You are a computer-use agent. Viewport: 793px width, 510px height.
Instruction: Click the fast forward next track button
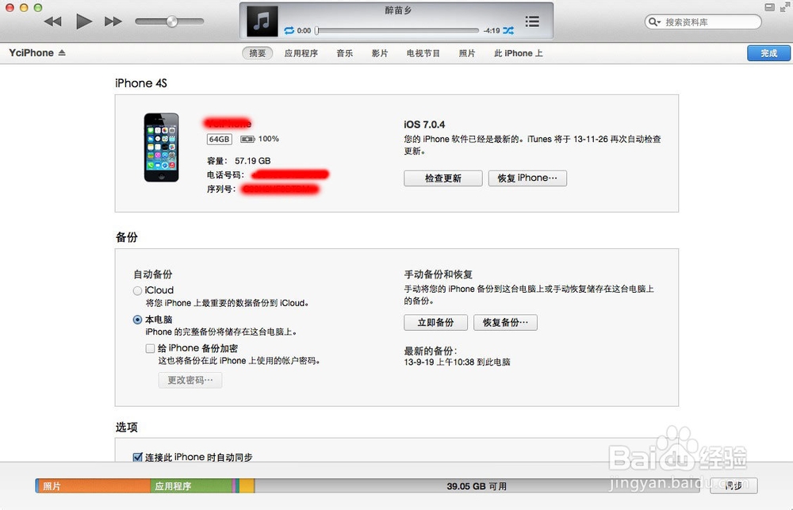[113, 21]
